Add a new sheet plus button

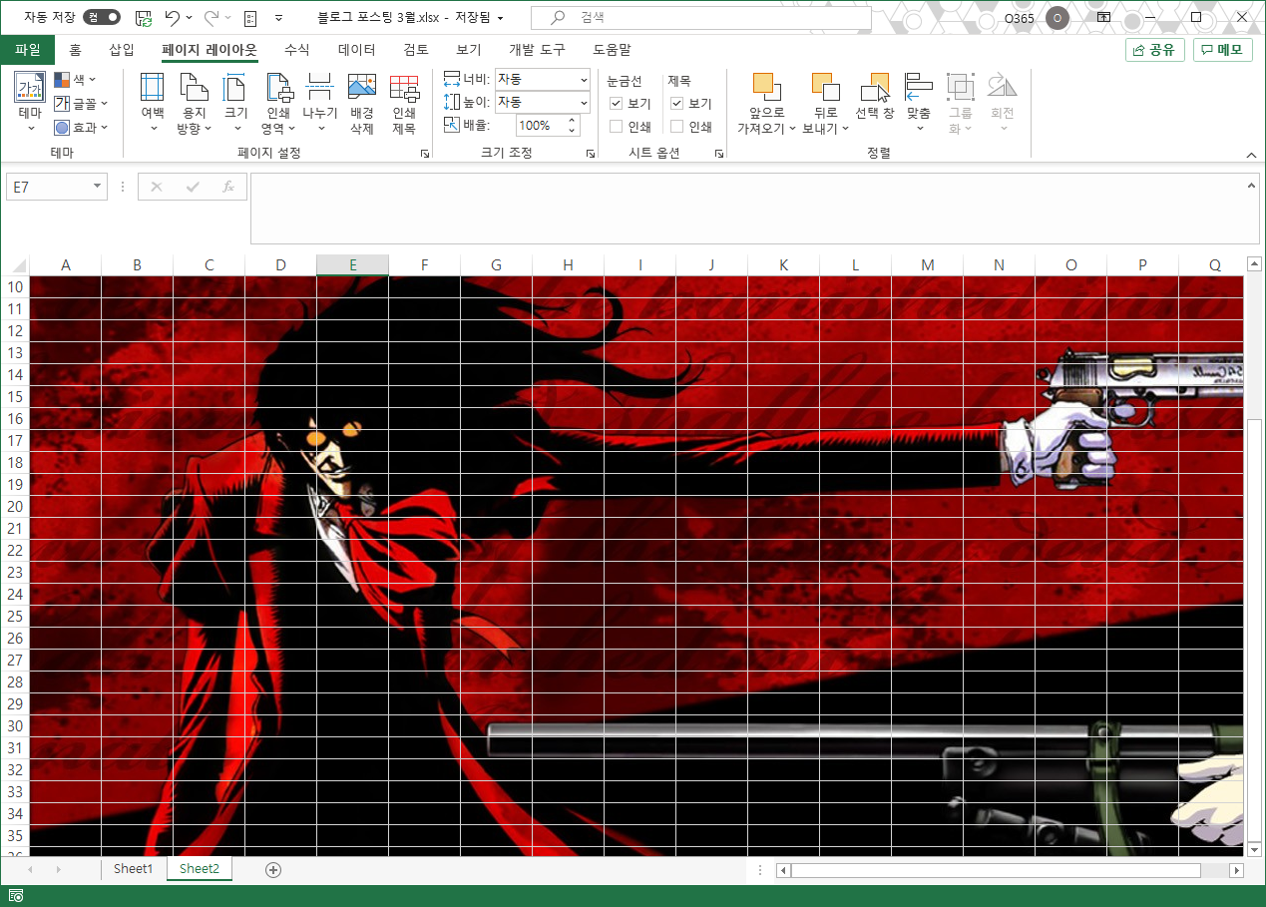(273, 870)
